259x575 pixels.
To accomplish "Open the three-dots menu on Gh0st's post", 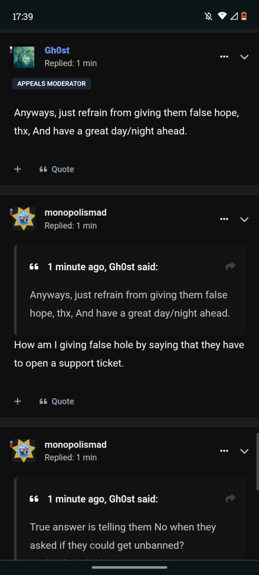I will 224,57.
